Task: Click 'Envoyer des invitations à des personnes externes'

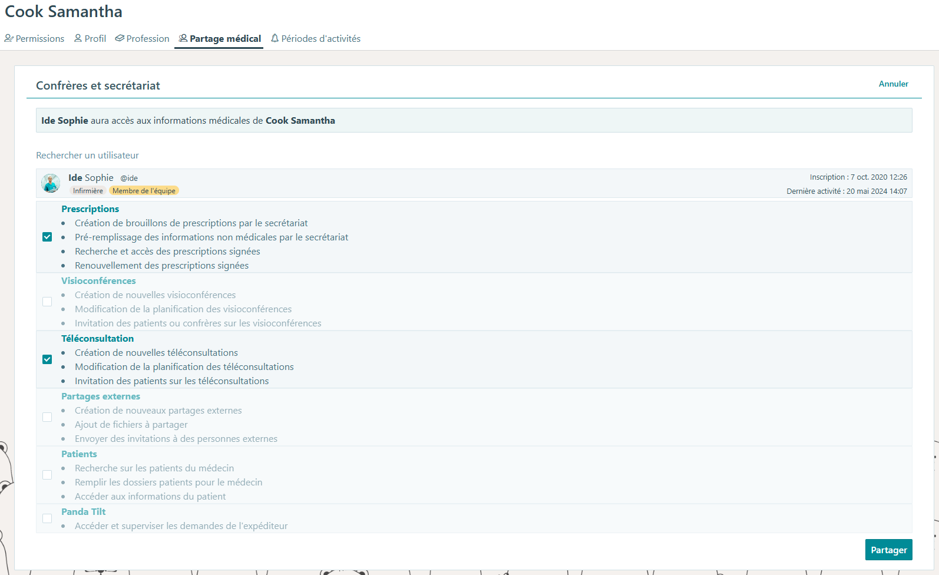Action: 176,439
